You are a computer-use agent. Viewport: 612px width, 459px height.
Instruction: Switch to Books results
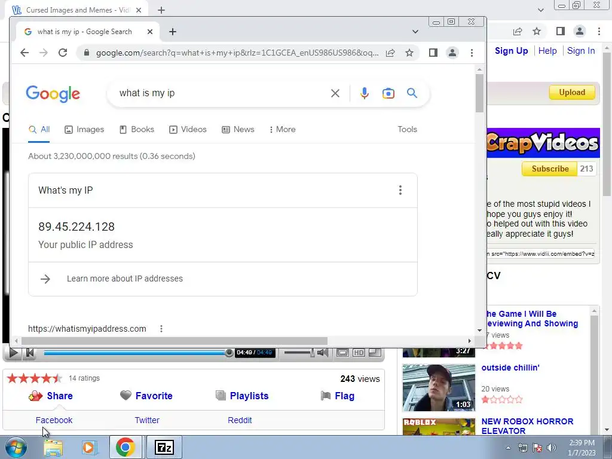pyautogui.click(x=137, y=129)
